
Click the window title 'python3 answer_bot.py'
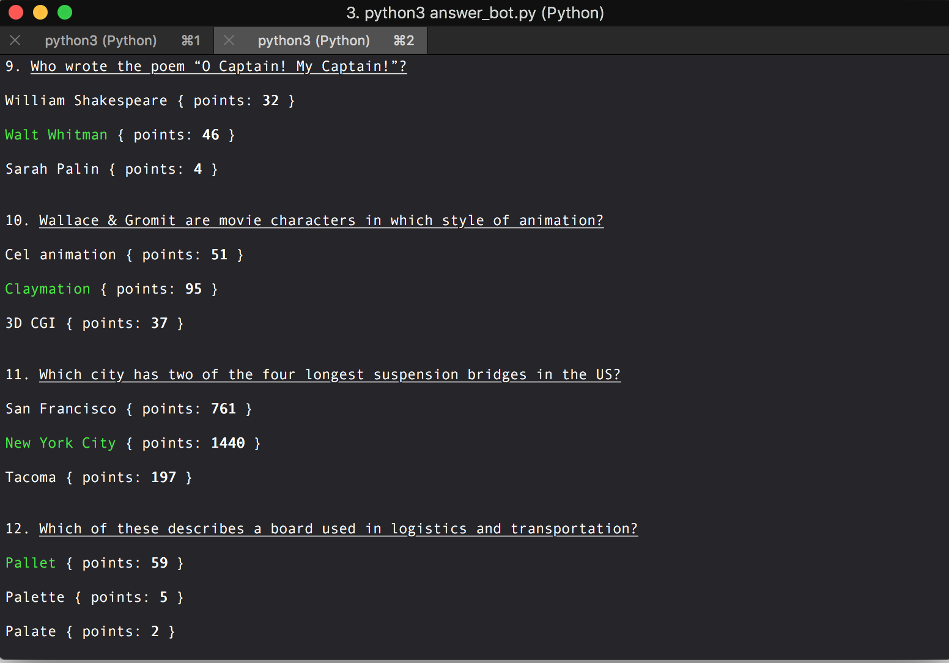475,13
